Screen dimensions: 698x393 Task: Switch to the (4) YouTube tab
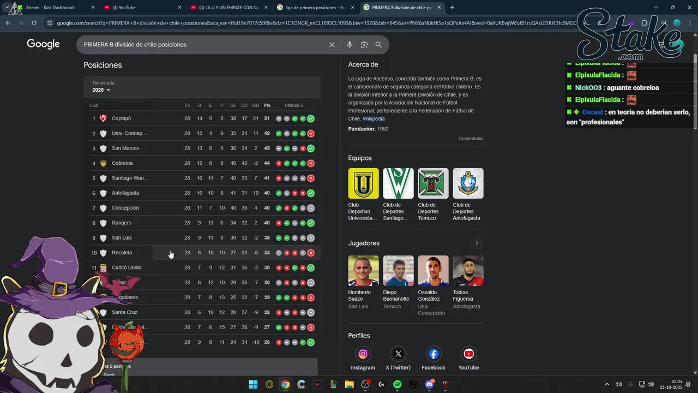142,8
